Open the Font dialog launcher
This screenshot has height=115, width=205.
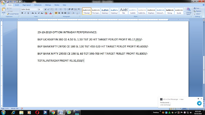pyautogui.click(x=53, y=16)
